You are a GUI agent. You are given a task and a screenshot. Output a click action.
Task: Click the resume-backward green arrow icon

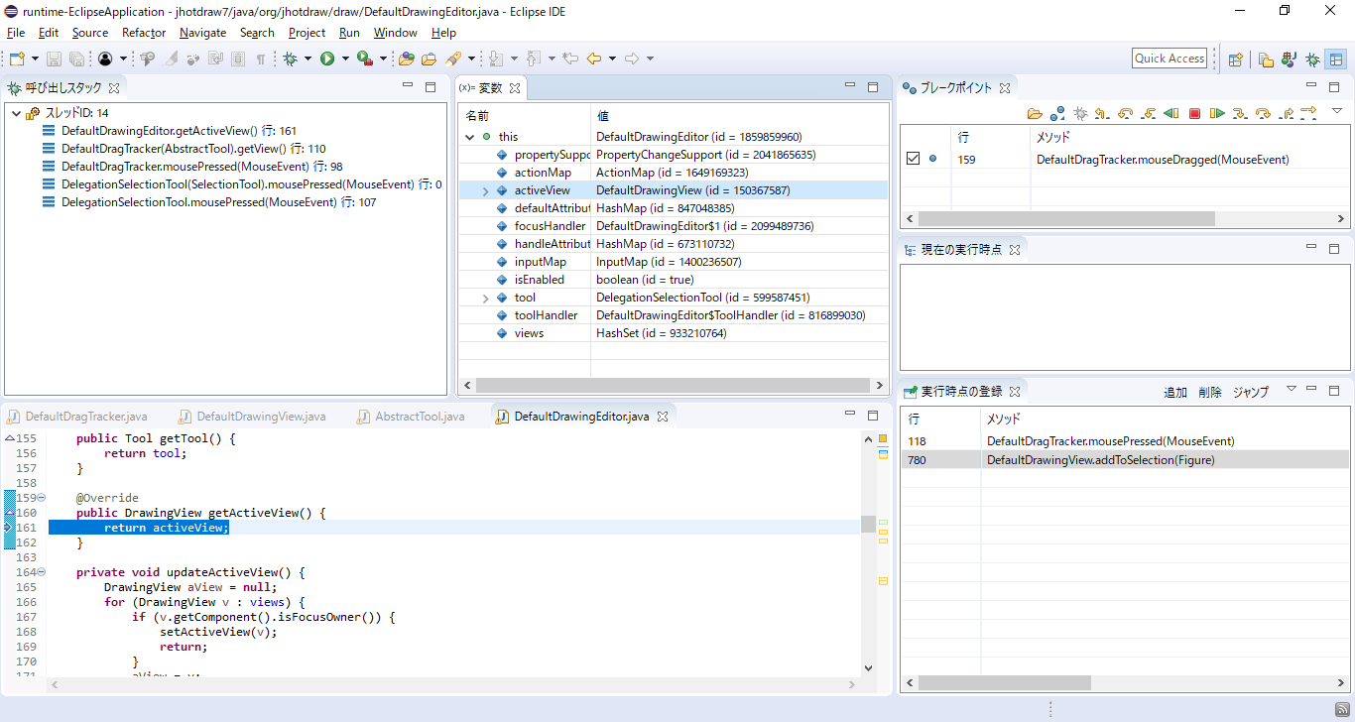click(1171, 113)
